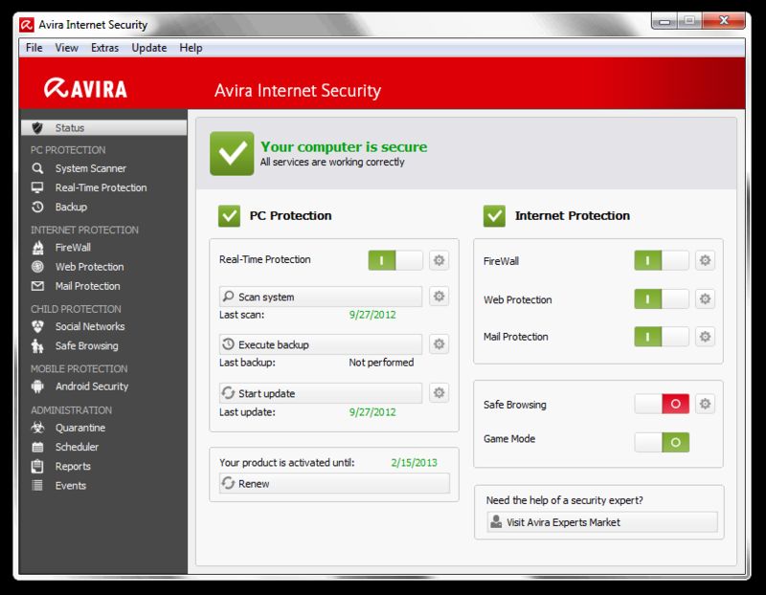Click the Renew button
This screenshot has height=595, width=766.
coord(334,483)
